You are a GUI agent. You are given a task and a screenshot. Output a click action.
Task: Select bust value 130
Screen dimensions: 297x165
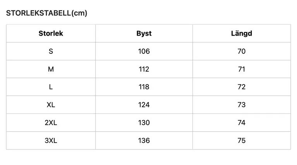coord(144,122)
